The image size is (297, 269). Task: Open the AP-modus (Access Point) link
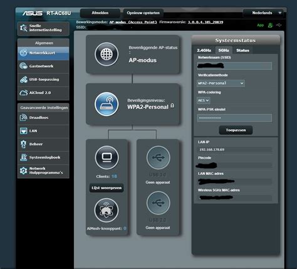point(133,22)
